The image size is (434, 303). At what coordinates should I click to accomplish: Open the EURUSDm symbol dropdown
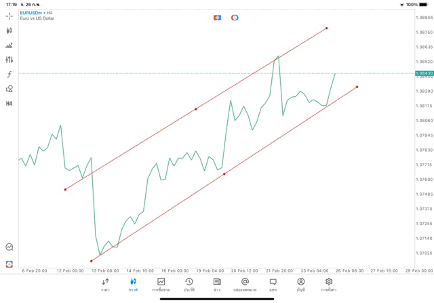(x=33, y=12)
